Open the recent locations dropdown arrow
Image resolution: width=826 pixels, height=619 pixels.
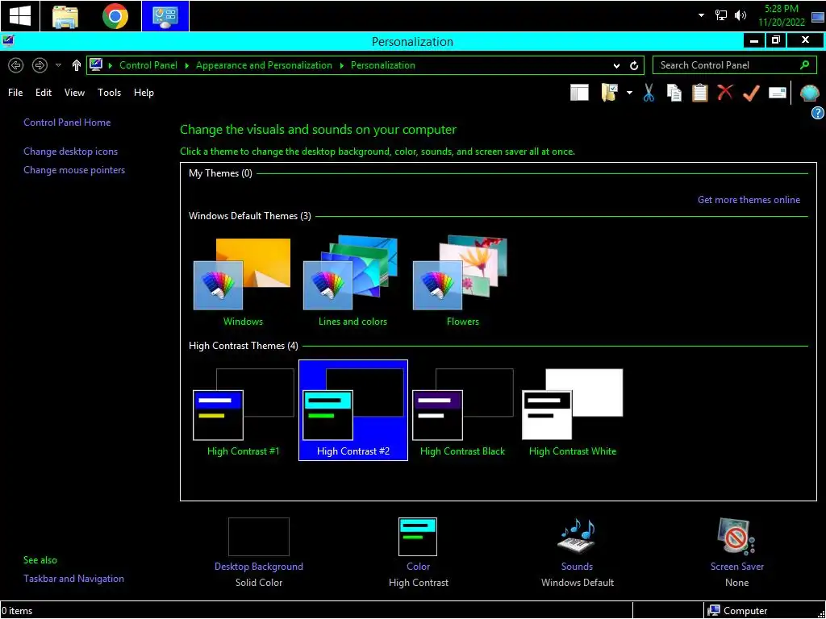58,65
